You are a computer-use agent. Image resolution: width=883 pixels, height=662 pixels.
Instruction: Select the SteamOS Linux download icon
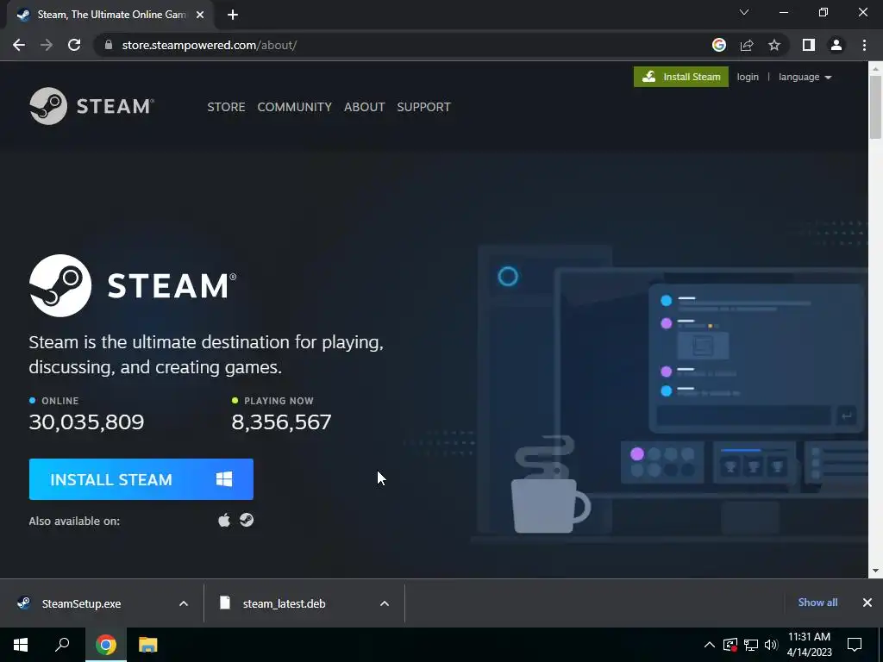(247, 520)
